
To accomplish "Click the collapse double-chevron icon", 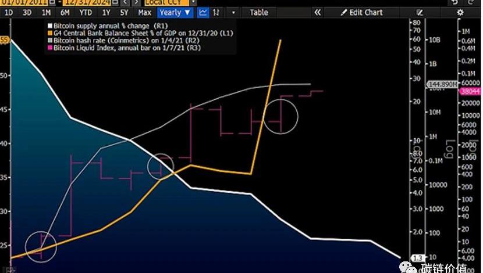I will pos(317,12).
